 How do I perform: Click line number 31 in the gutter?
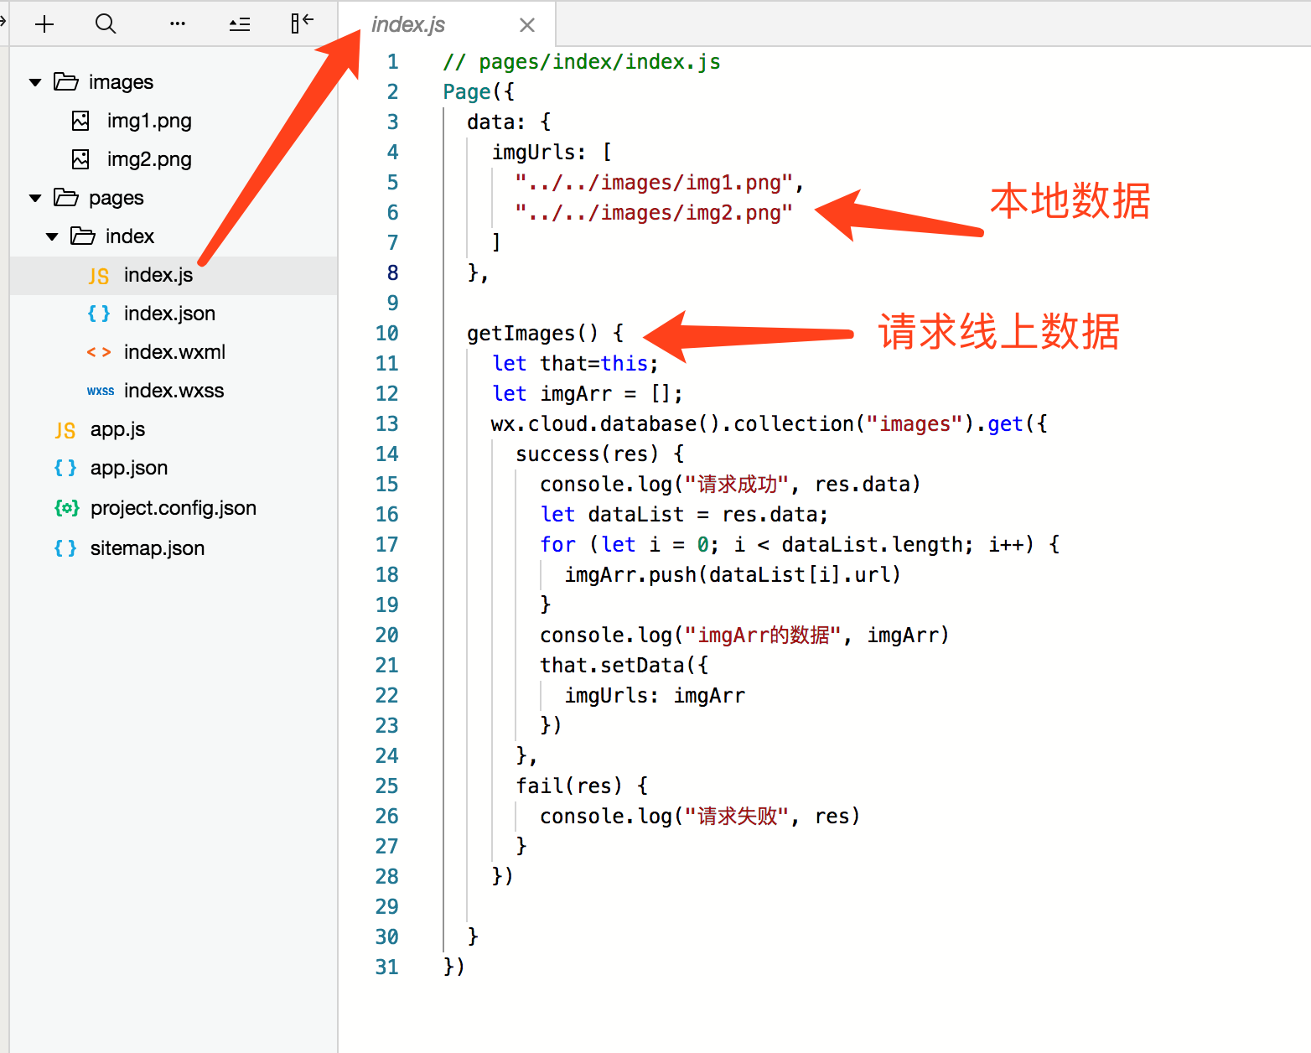click(387, 967)
